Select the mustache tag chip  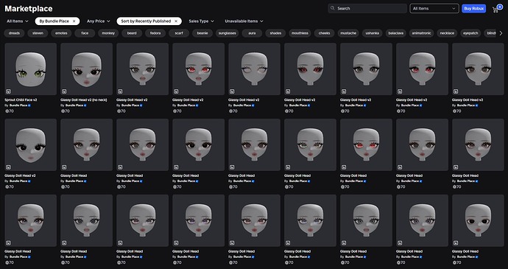coord(348,33)
